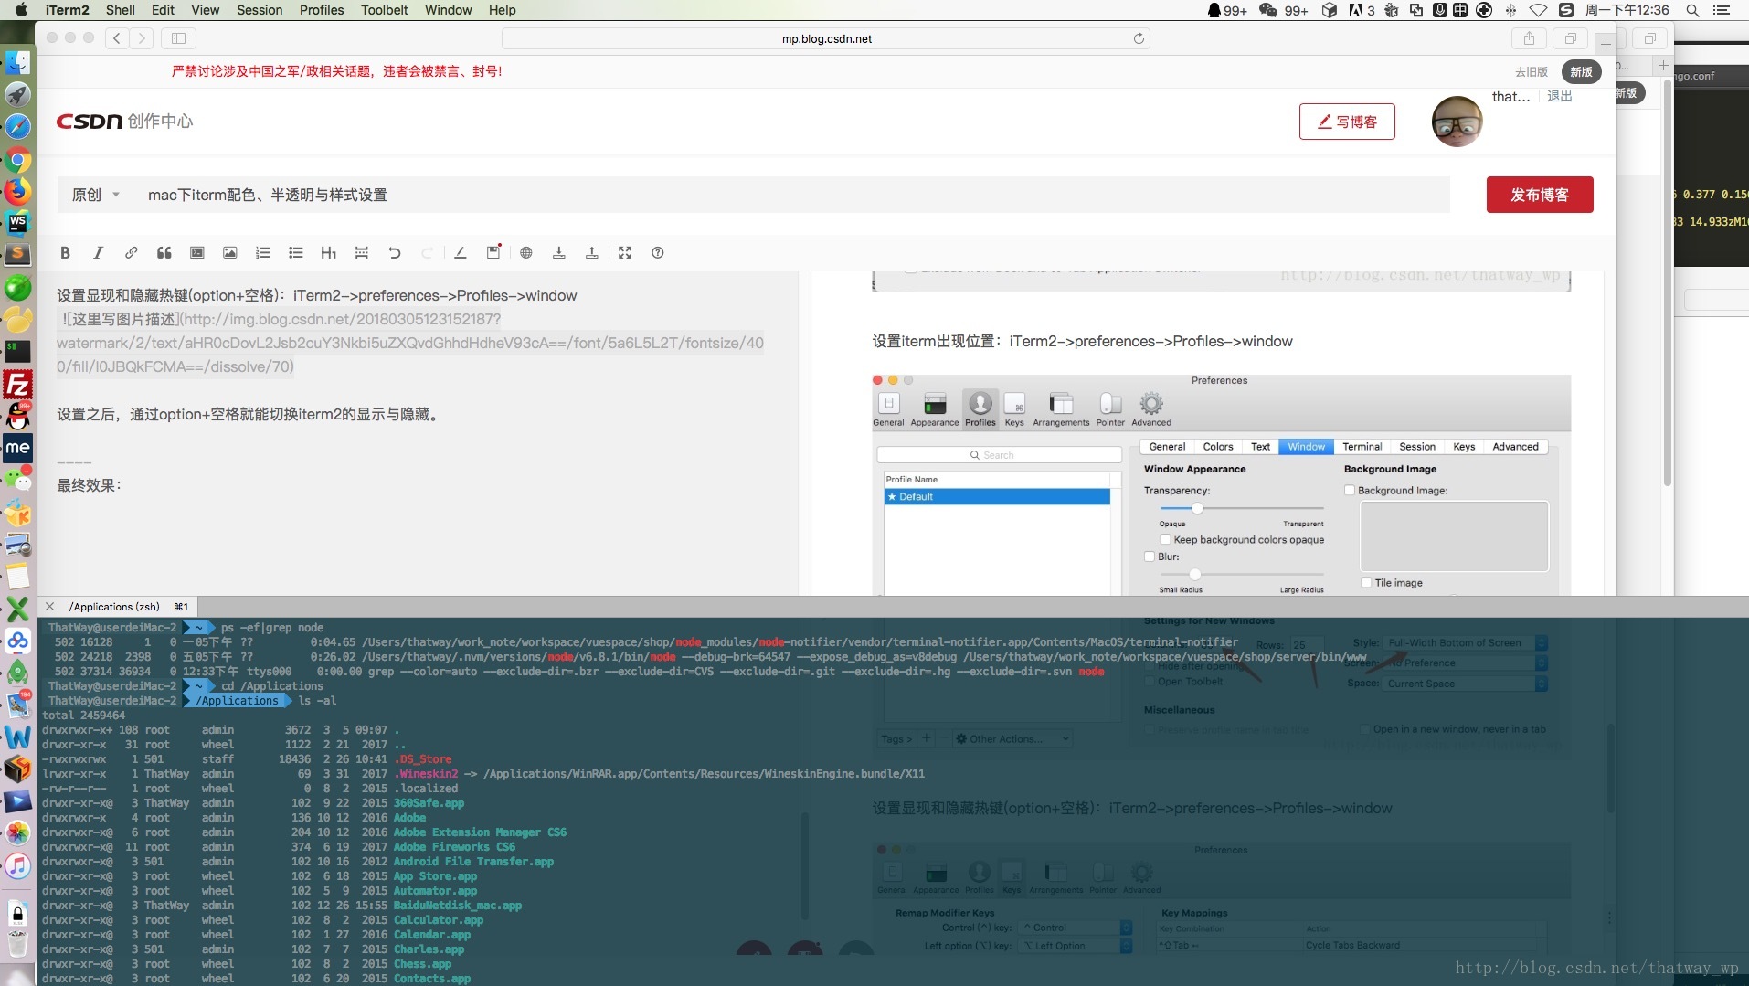
Task: Click the 写博客 write blog button
Action: (1347, 122)
